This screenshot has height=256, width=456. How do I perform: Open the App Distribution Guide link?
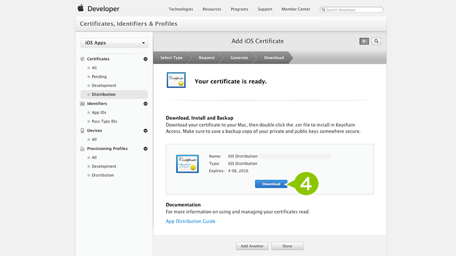190,221
